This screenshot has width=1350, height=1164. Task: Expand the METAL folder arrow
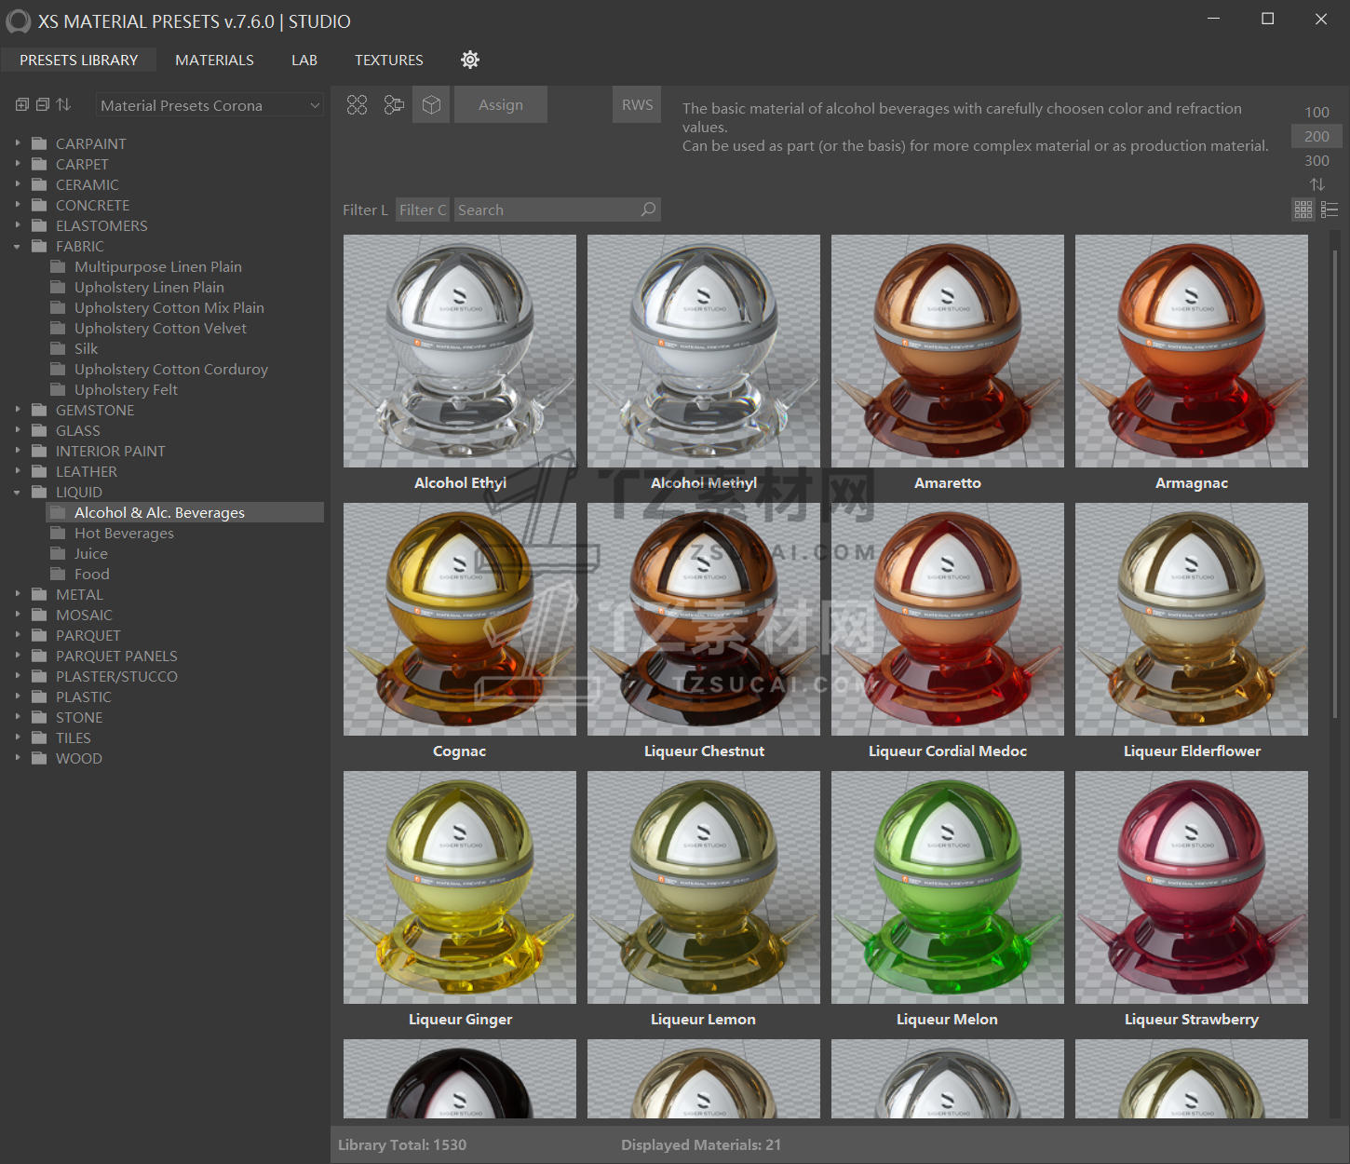tap(18, 594)
